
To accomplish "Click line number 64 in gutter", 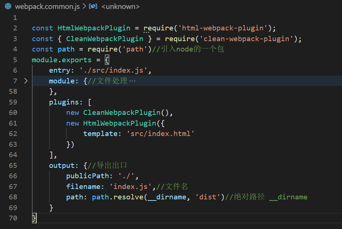I will pyautogui.click(x=13, y=155).
